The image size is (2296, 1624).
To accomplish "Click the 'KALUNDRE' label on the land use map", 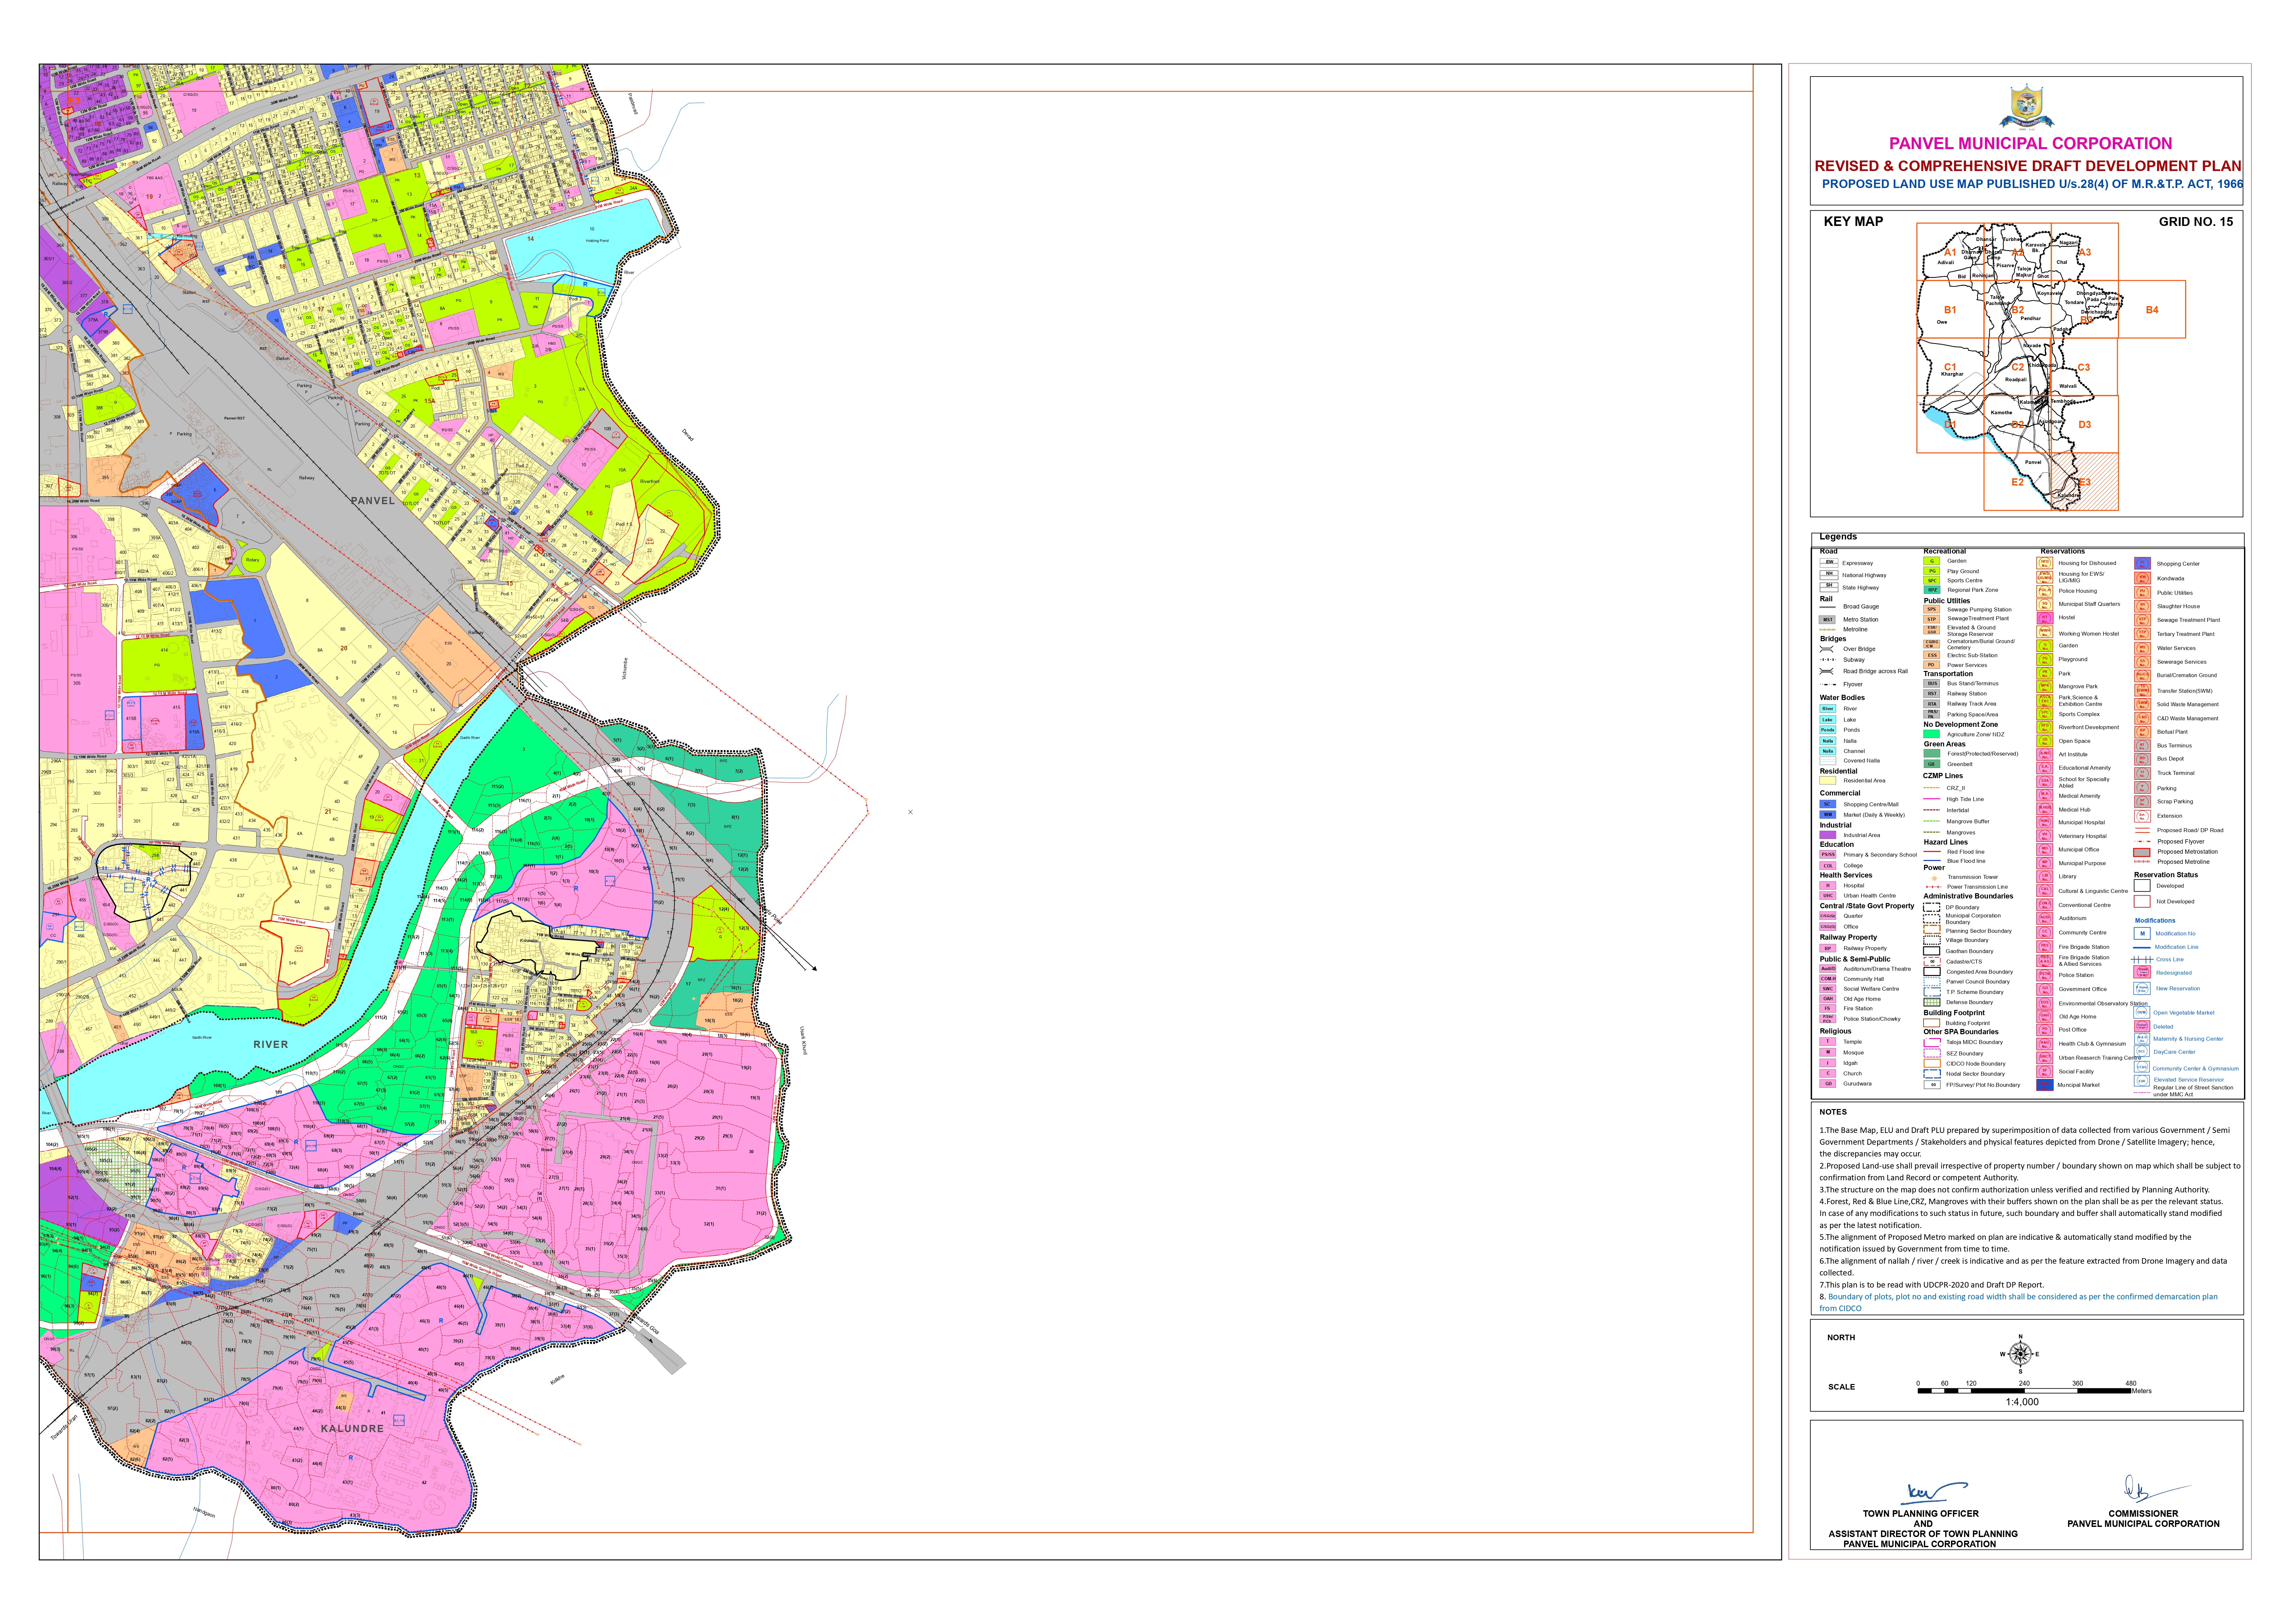I will pos(352,1429).
